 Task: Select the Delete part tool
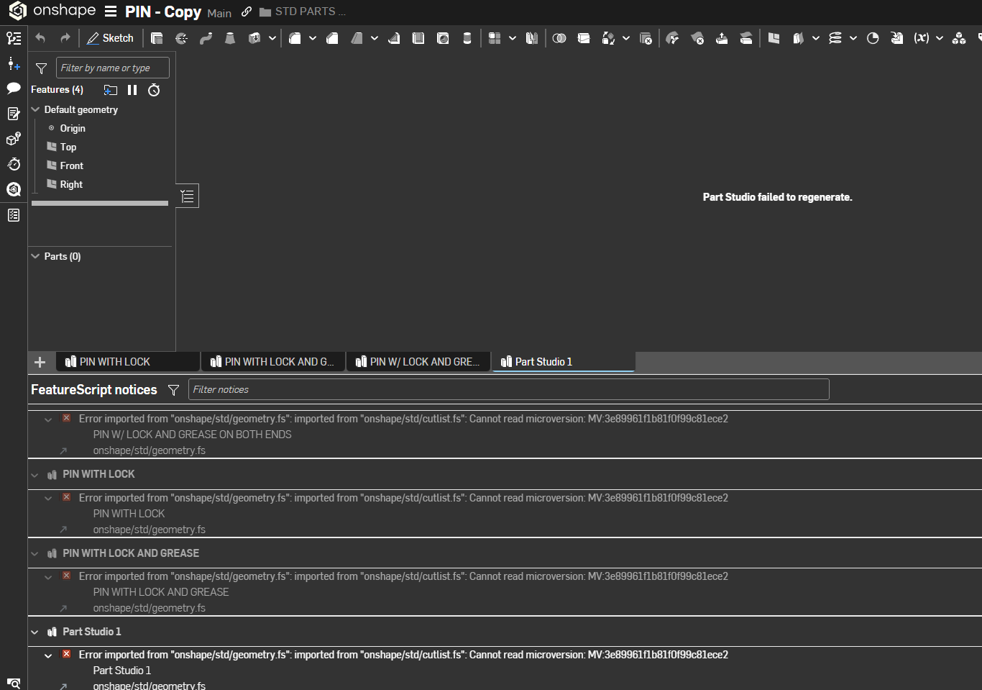tap(646, 38)
